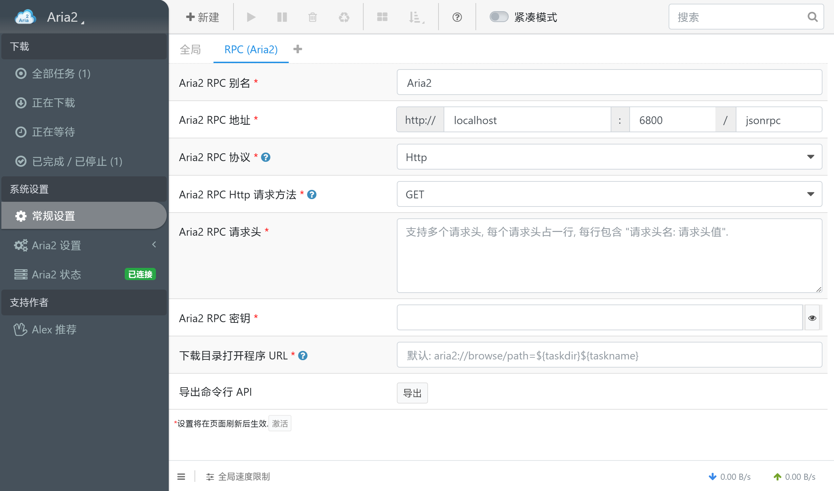Click the 导出 export button
Image resolution: width=834 pixels, height=491 pixels.
tap(412, 393)
